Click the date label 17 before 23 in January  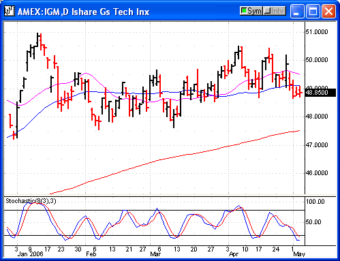click(47, 249)
